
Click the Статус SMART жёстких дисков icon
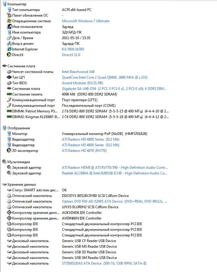click(9, 190)
